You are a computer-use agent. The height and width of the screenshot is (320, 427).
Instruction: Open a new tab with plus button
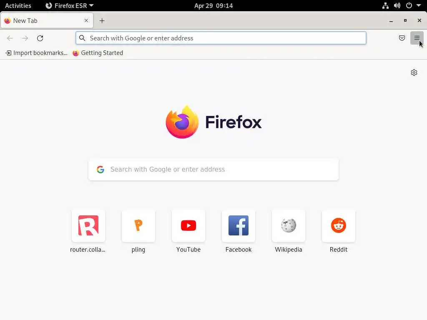(102, 21)
